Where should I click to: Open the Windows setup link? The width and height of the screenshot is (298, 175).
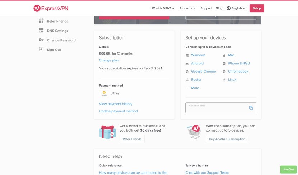coord(198,55)
